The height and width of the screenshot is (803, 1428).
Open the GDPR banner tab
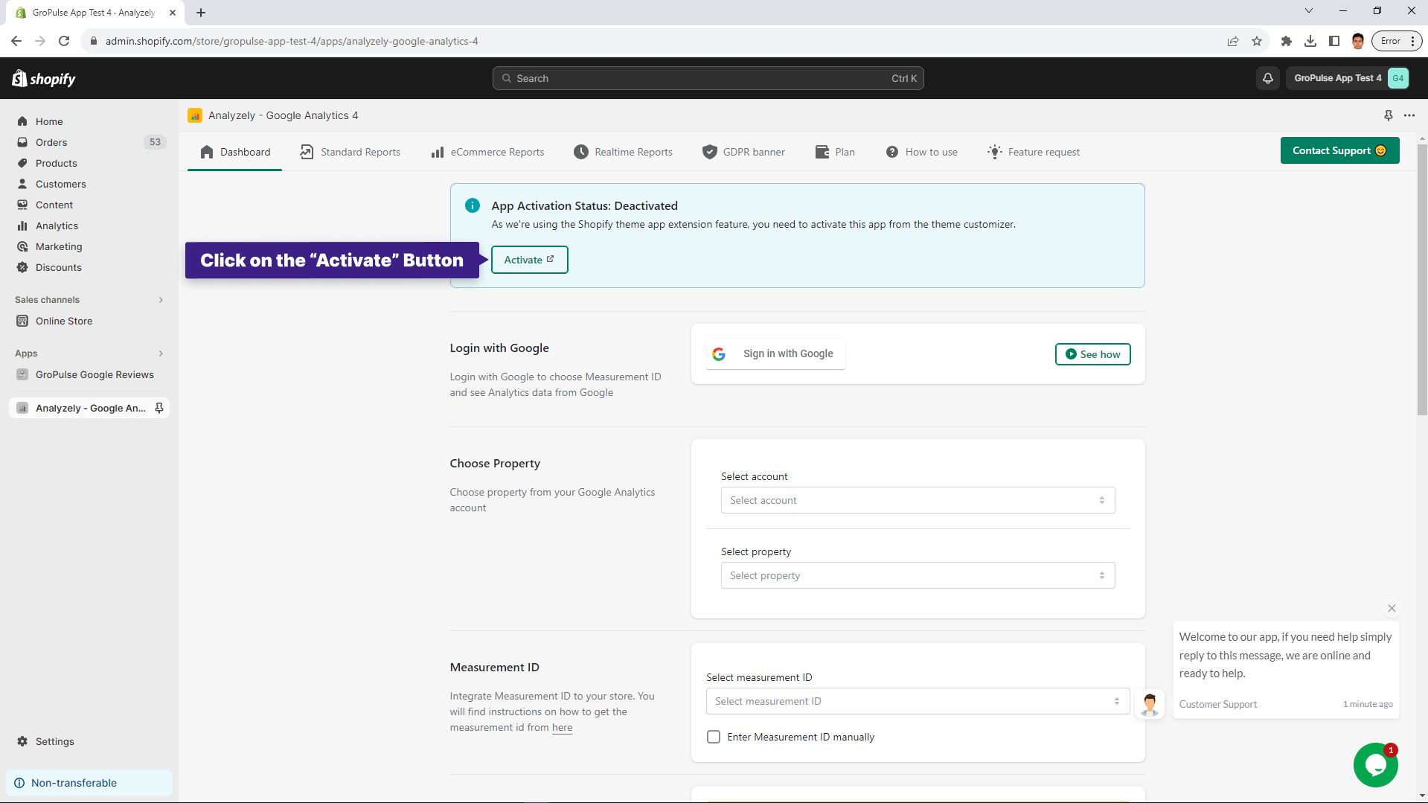[744, 152]
